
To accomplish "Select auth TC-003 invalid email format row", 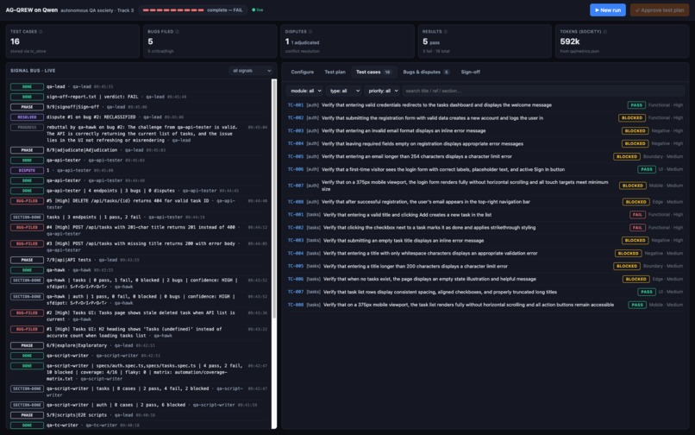I will tap(485, 131).
